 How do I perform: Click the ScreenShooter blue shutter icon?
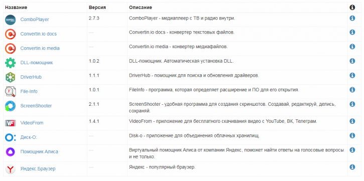[11, 106]
